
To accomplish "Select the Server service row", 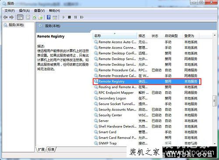I will [x=146, y=121].
